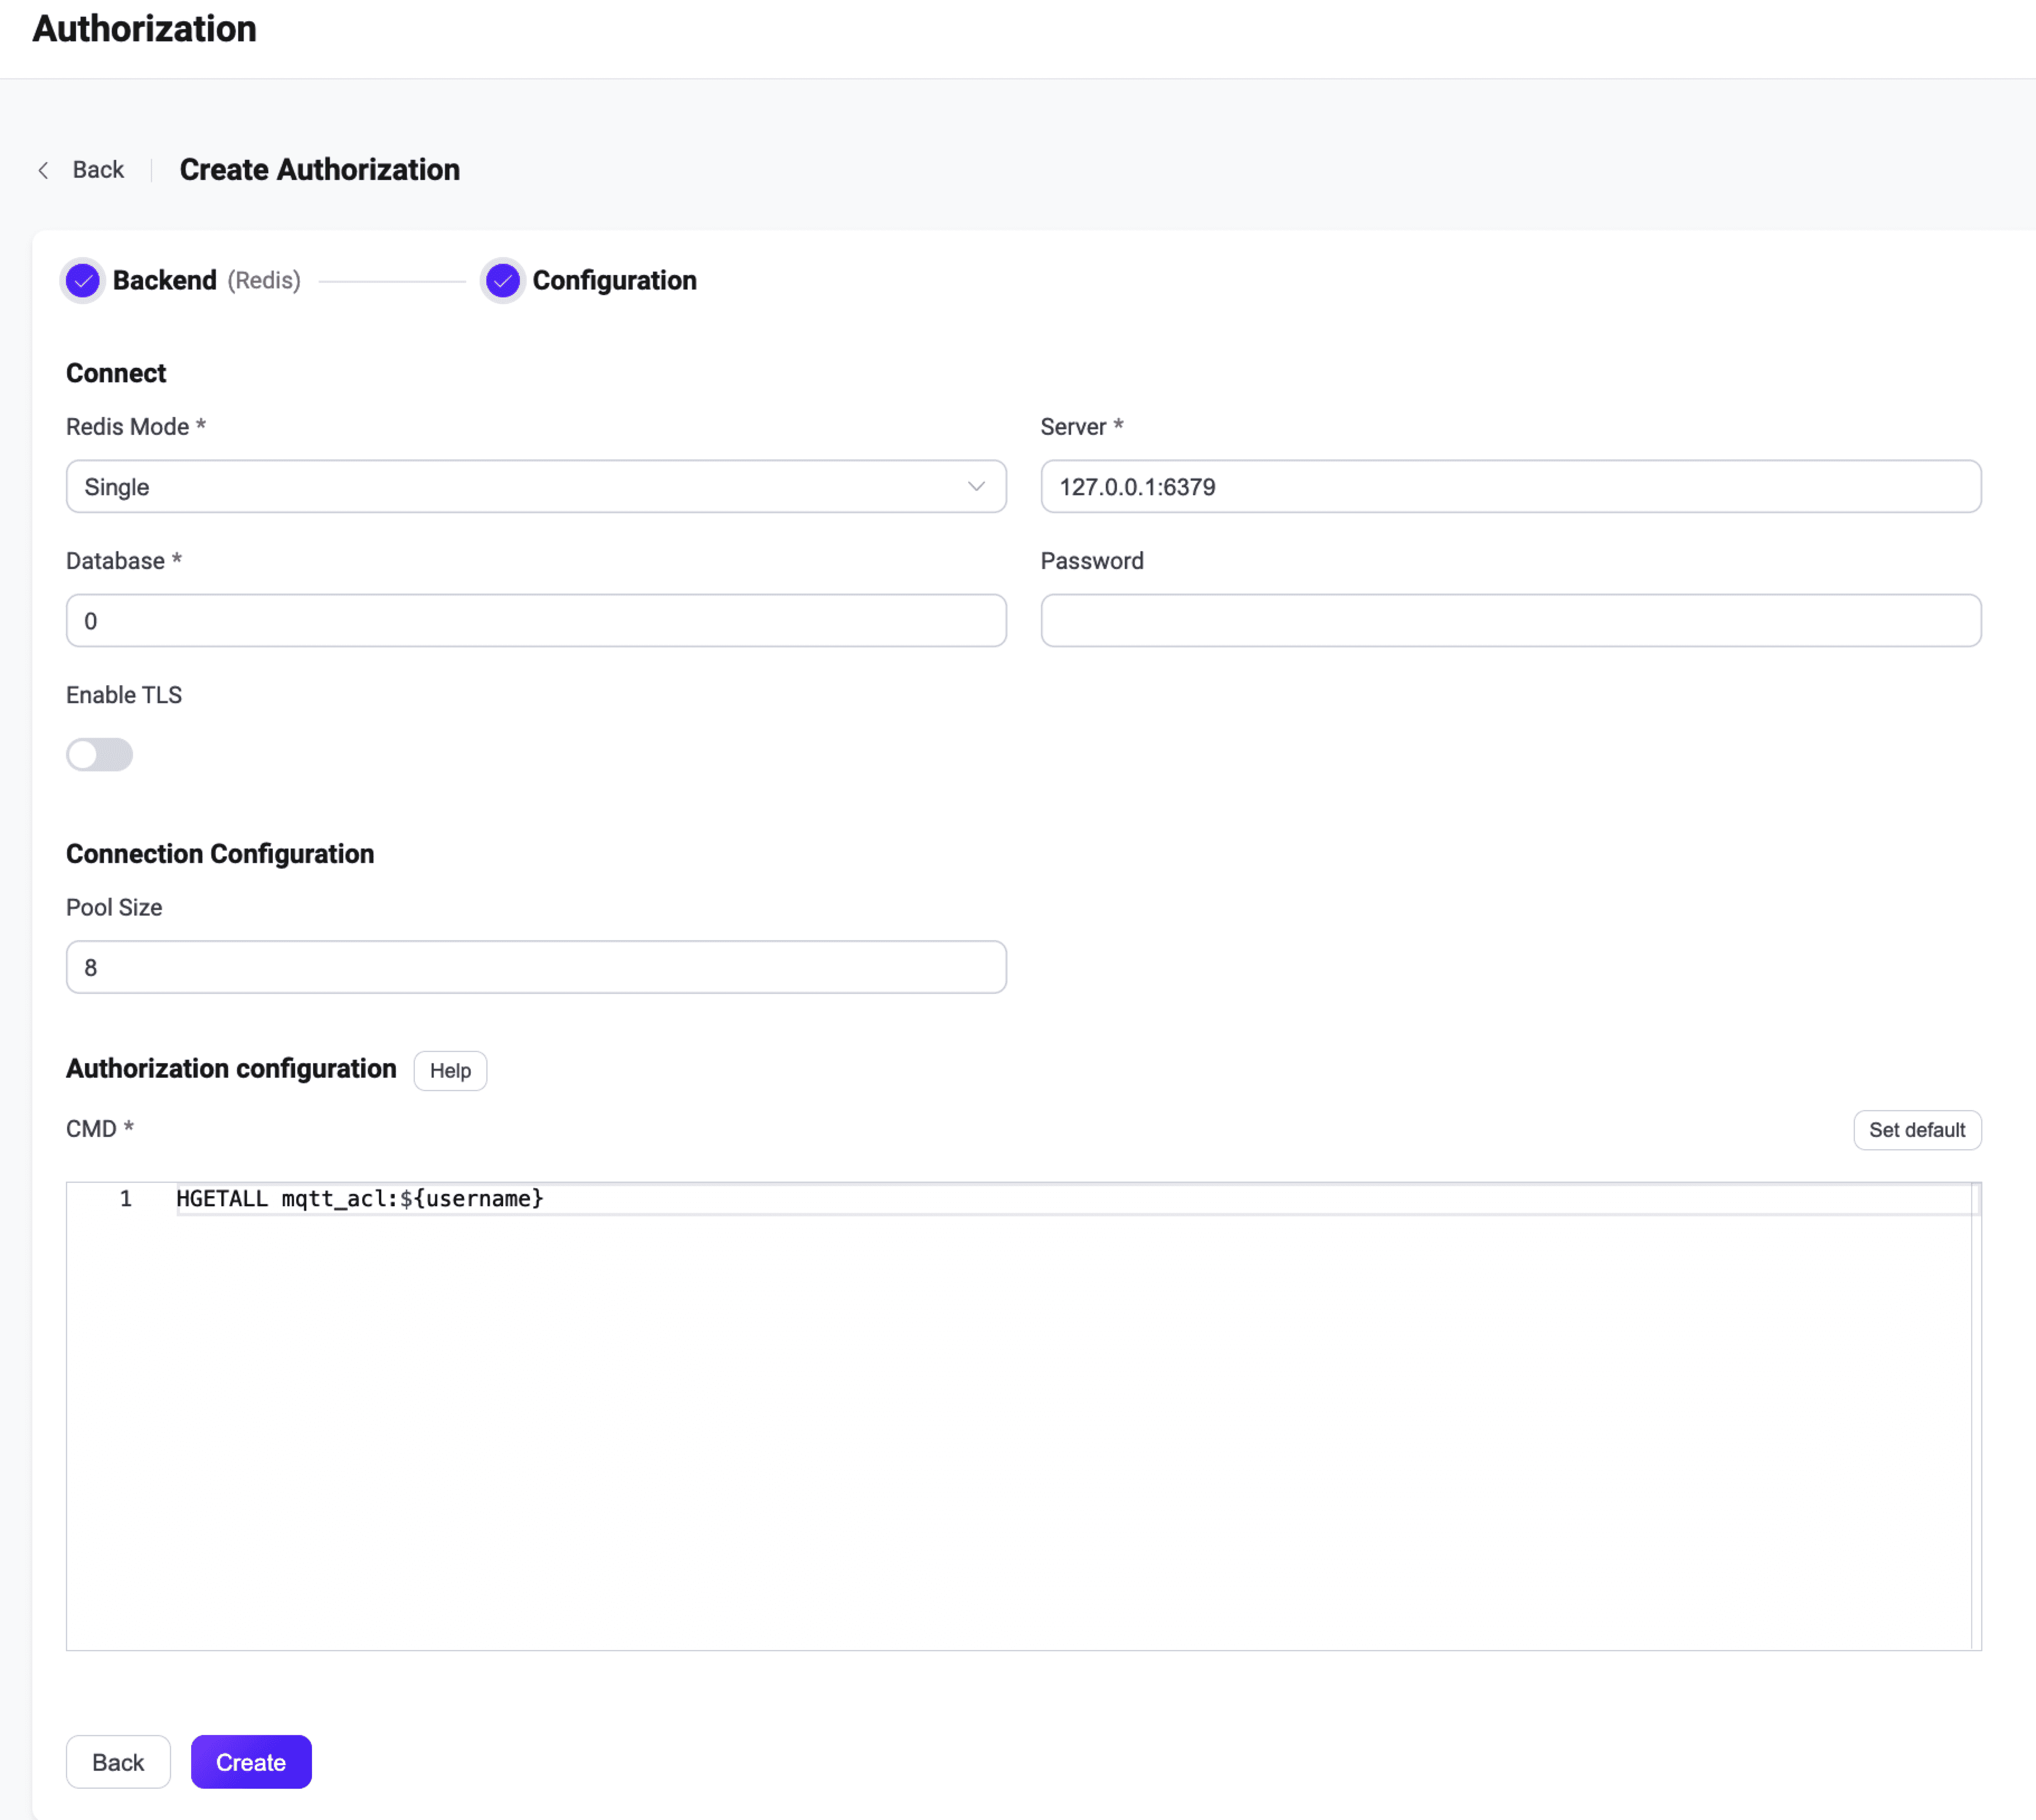Toggle the Enable TLS switch

point(99,755)
